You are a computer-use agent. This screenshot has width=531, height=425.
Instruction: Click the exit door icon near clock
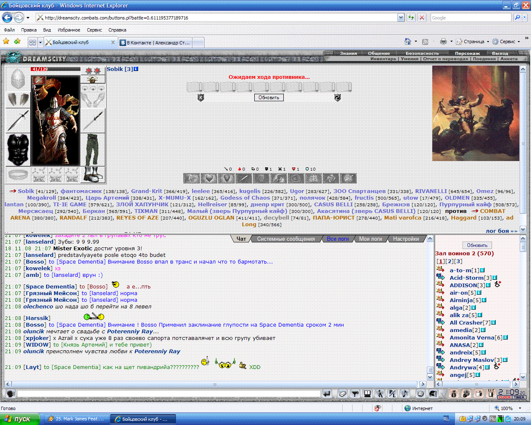click(x=491, y=394)
